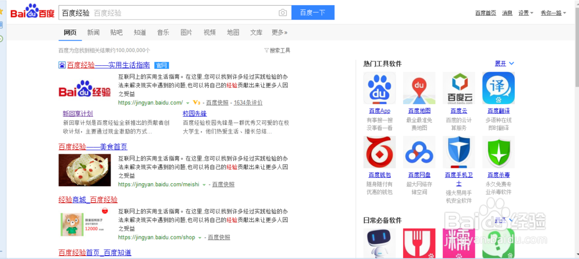Screen dimensions: 579x259
Task: Switch to the 图片 tab
Action: pyautogui.click(x=186, y=32)
